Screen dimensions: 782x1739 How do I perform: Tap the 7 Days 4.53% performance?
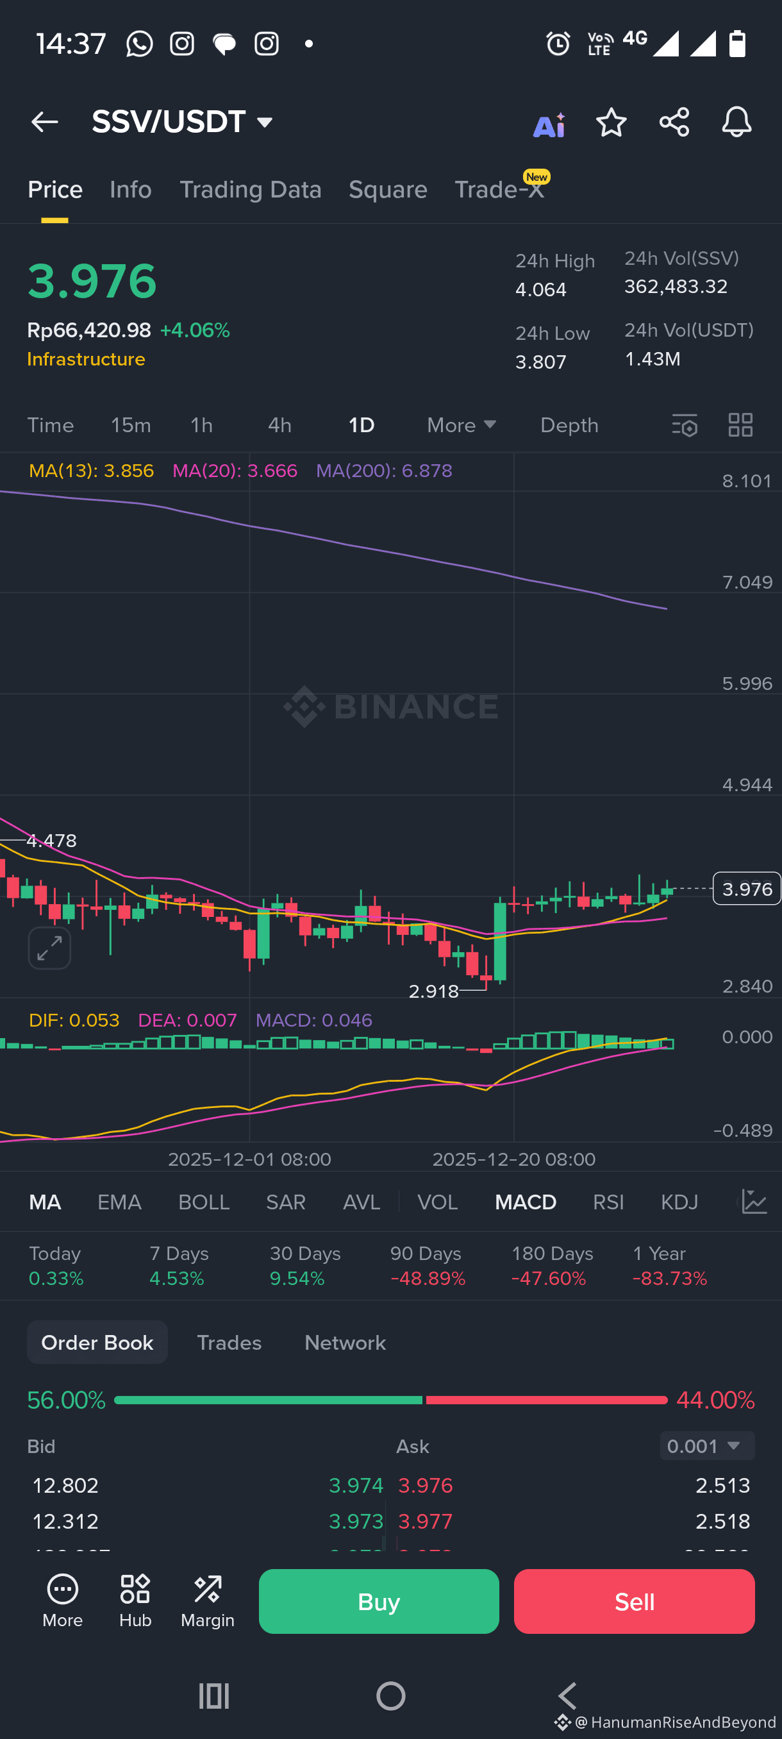(179, 1265)
